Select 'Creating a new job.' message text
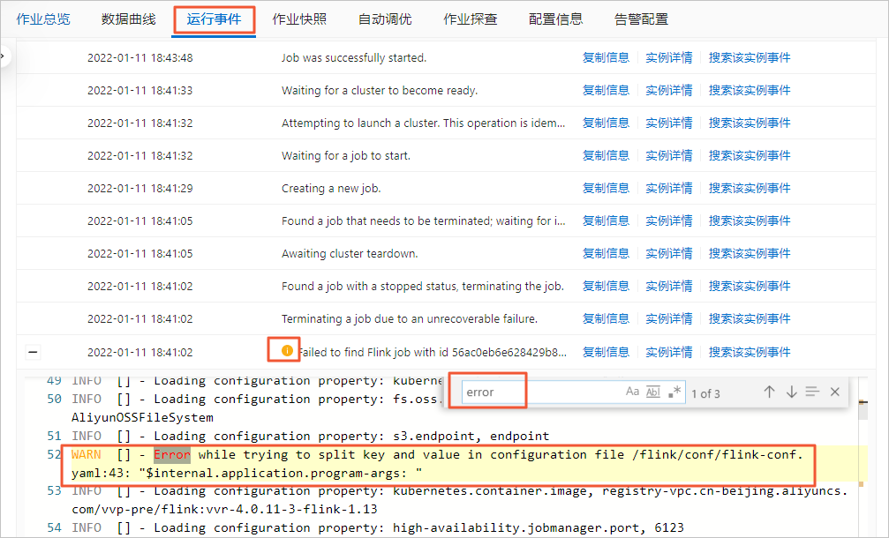 click(x=331, y=188)
